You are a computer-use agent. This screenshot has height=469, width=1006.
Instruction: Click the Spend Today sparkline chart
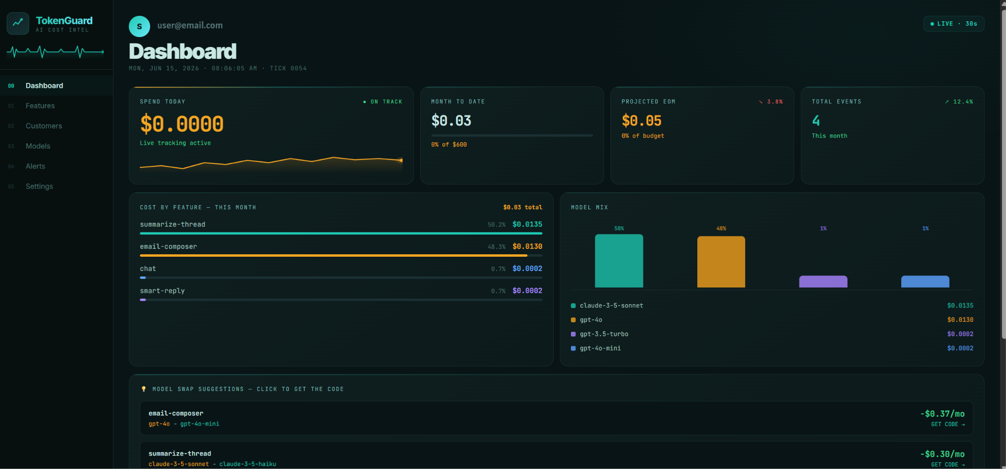[x=271, y=163]
